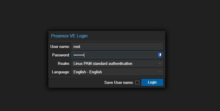Click the Login button

pos(152,82)
